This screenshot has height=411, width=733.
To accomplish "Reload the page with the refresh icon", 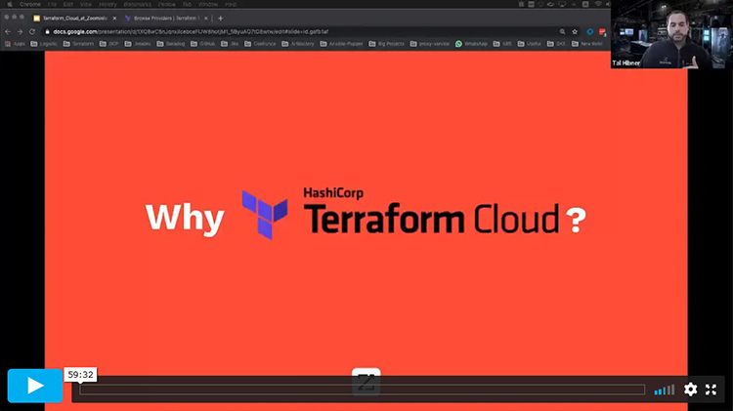I will pyautogui.click(x=33, y=31).
